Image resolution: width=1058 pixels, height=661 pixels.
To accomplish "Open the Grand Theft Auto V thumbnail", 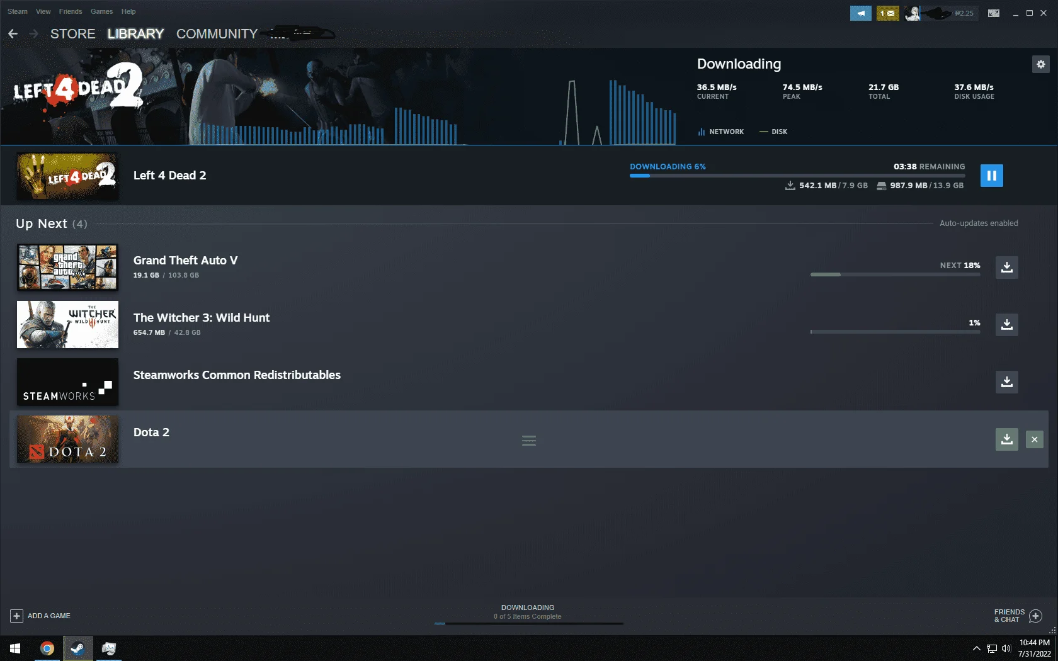I will pyautogui.click(x=67, y=267).
